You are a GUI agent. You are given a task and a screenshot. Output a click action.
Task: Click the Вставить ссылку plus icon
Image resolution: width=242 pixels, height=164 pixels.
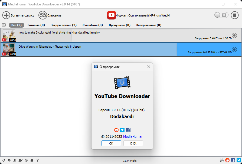coord(6,15)
